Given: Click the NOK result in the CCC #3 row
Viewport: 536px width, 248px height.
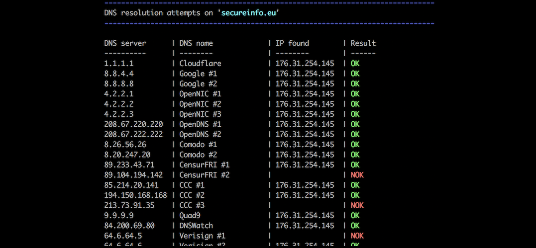Looking at the screenshot, I should pyautogui.click(x=357, y=205).
